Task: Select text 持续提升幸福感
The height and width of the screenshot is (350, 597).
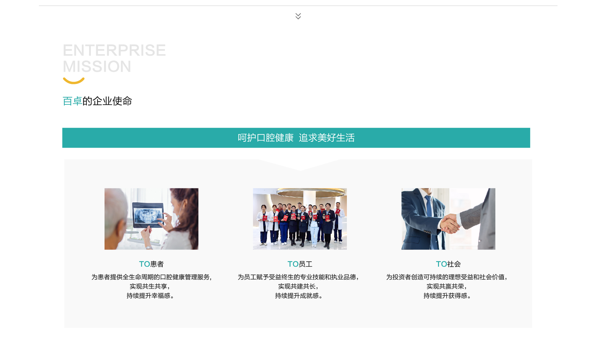Action: point(148,296)
